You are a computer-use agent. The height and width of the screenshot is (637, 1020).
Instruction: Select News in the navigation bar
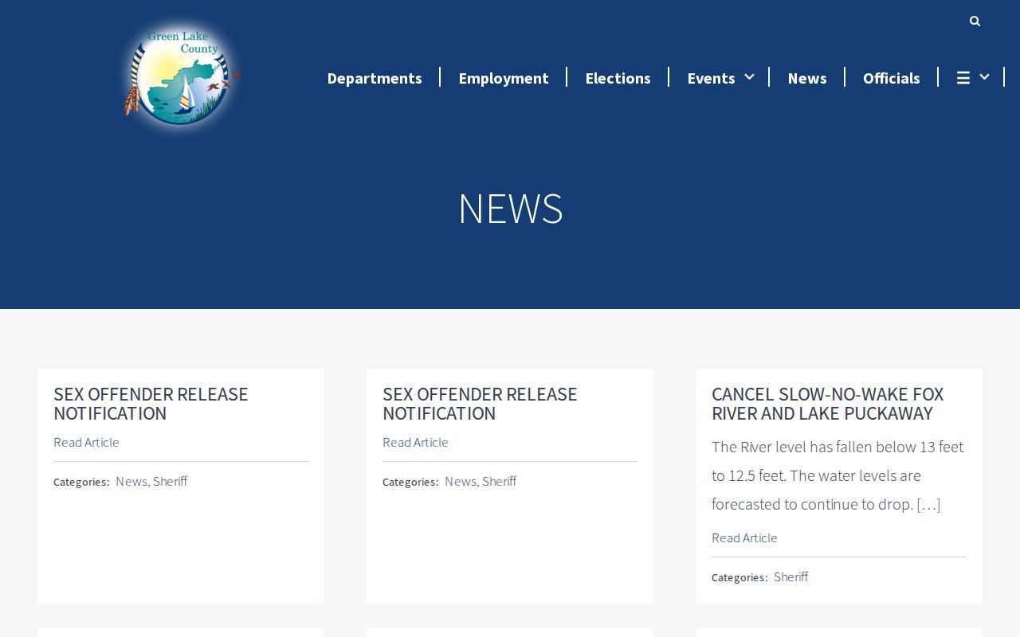[x=807, y=78]
